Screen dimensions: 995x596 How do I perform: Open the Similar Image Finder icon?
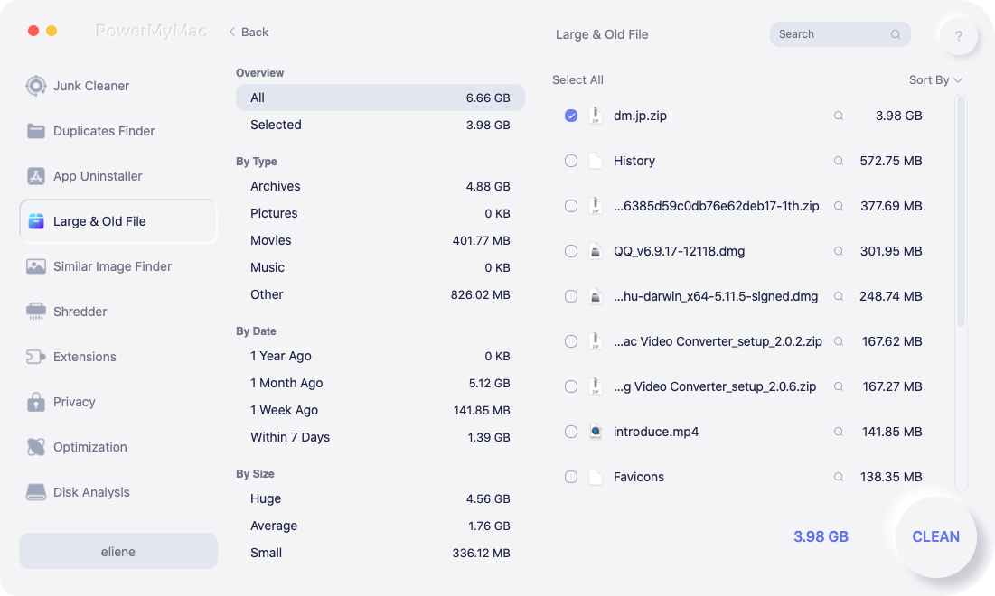click(36, 266)
